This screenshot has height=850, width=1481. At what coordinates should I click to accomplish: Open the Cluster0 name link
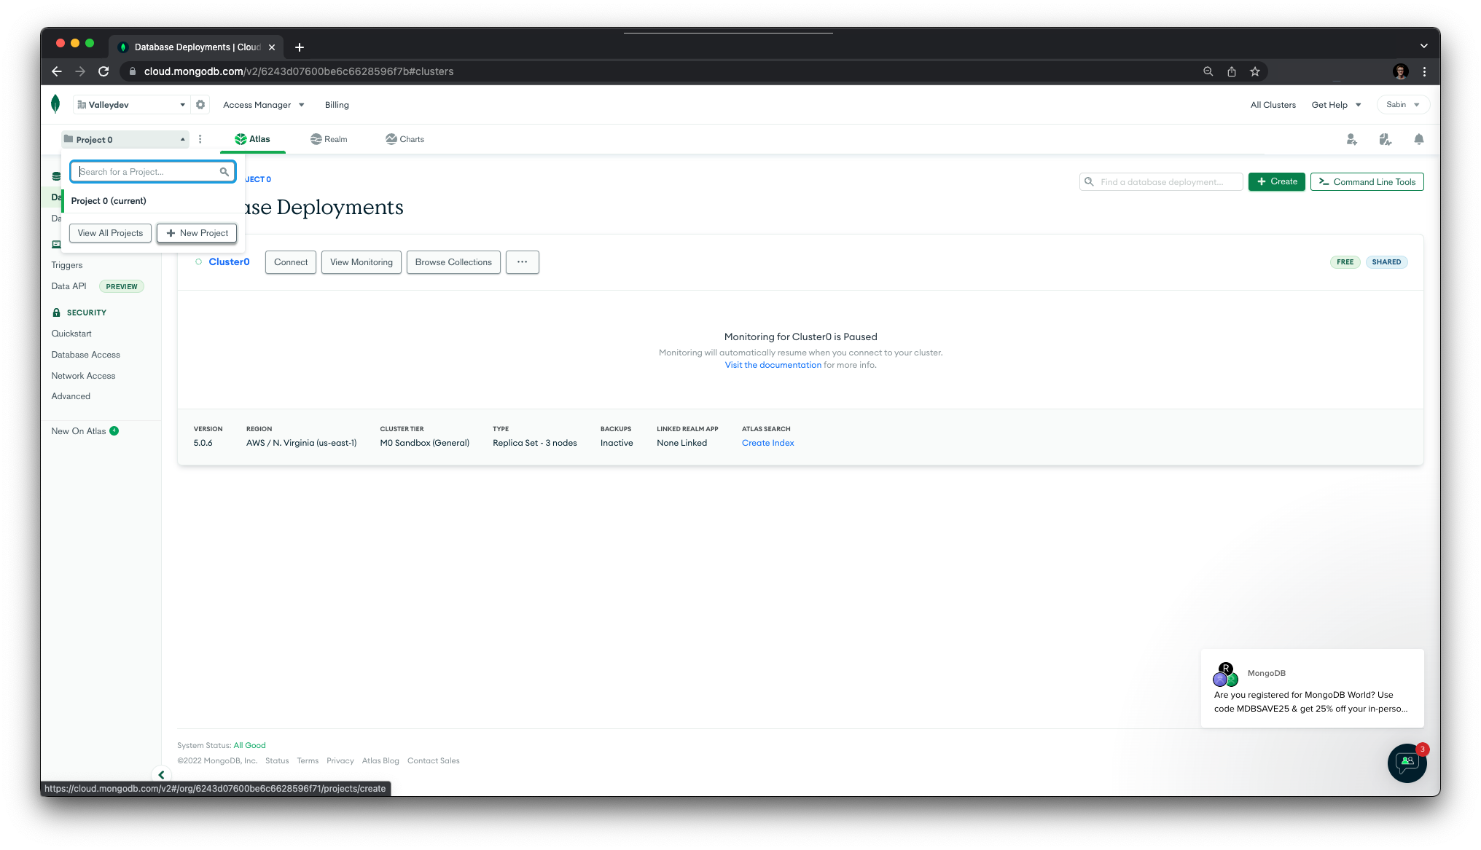[x=229, y=262]
